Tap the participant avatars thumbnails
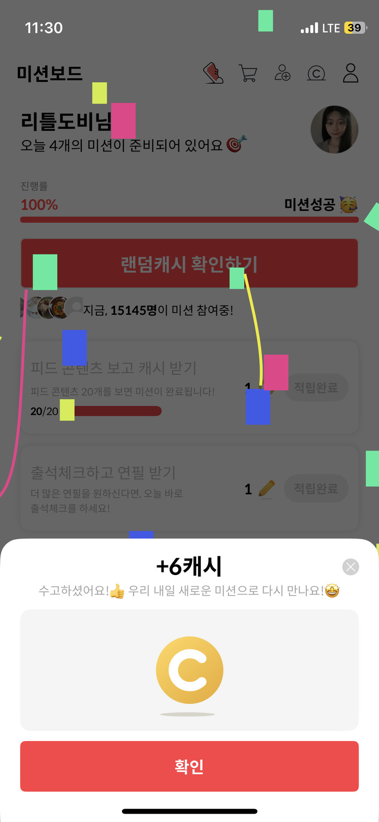This screenshot has height=822, width=379. [51, 308]
